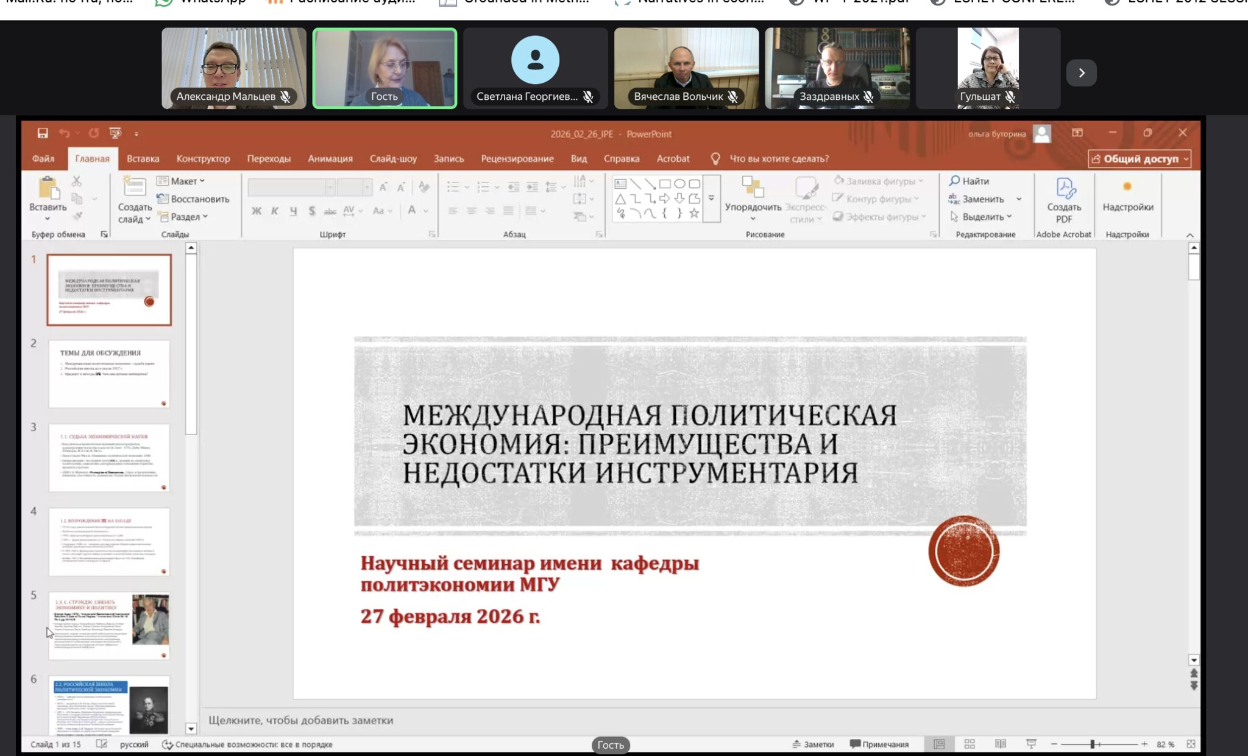Switch to slide sorter view icon
The height and width of the screenshot is (756, 1248).
[970, 744]
